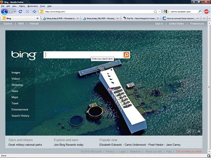The image size is (211, 158).
Task: Open the Maps category
Action: pyautogui.click(x=15, y=97)
